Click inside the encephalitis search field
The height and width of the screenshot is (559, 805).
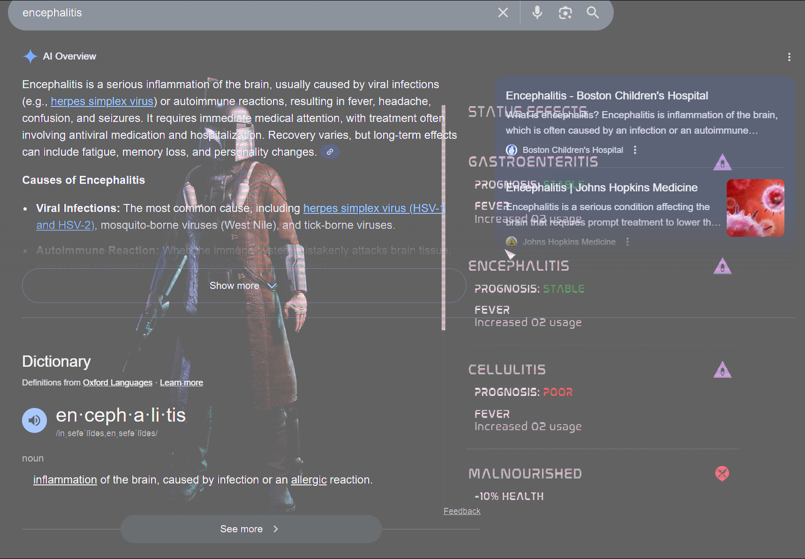234,13
